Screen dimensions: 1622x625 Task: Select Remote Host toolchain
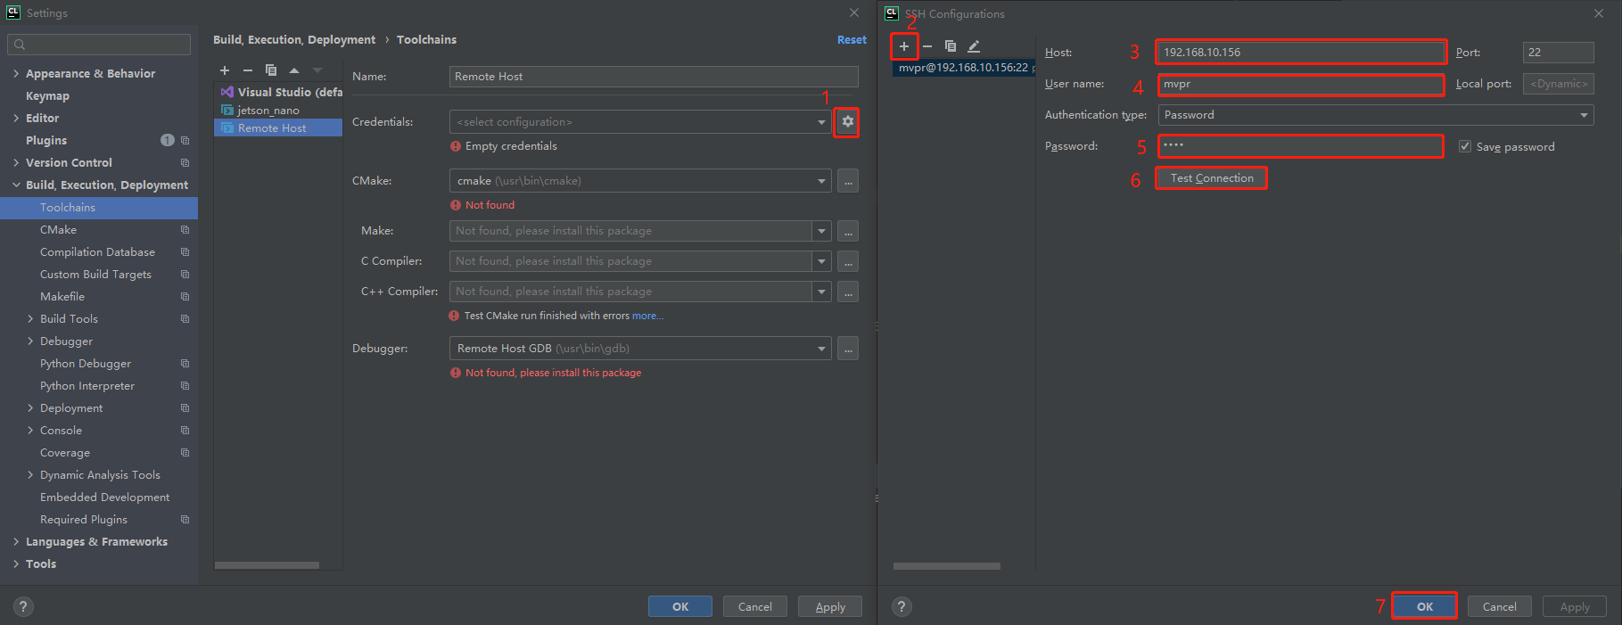(x=278, y=127)
